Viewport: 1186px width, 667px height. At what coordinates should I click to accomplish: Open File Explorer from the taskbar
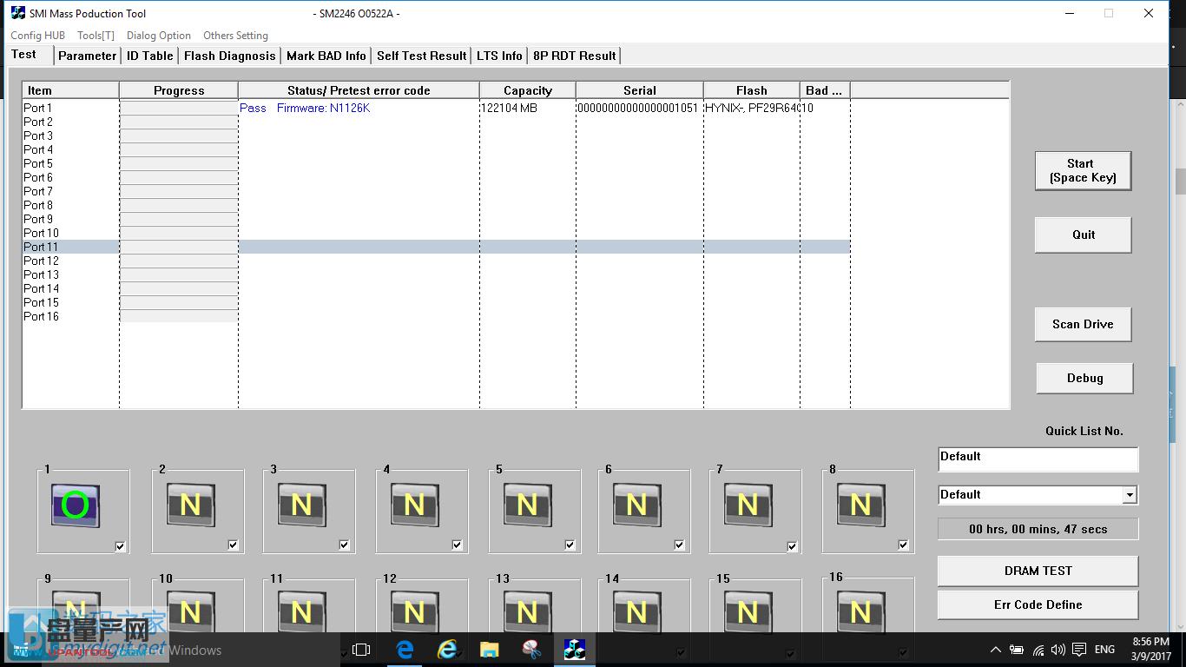click(490, 650)
